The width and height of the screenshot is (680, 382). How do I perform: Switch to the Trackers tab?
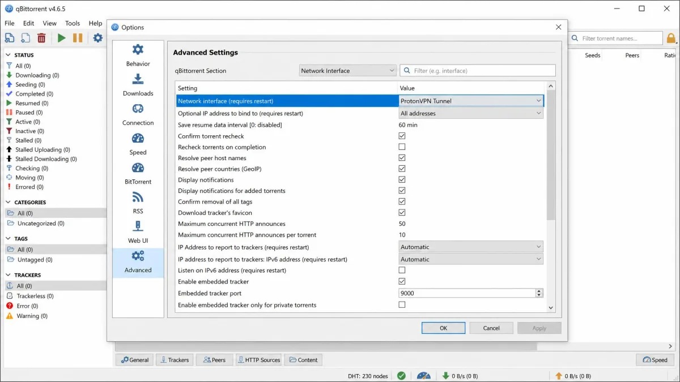click(x=175, y=360)
